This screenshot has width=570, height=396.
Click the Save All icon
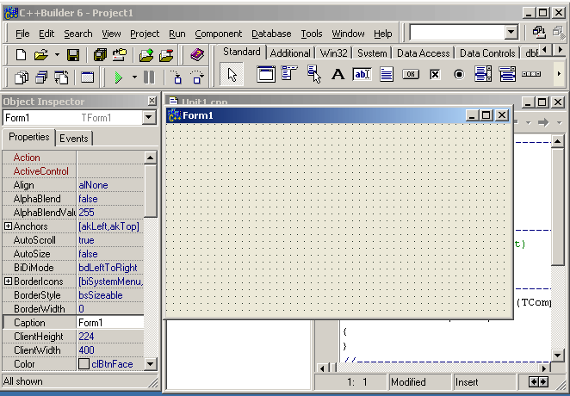tap(100, 55)
